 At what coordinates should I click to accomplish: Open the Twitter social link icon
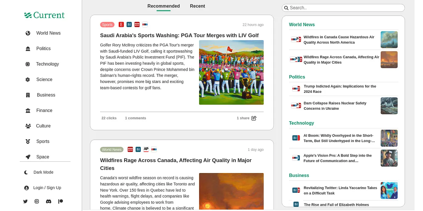coord(25,202)
